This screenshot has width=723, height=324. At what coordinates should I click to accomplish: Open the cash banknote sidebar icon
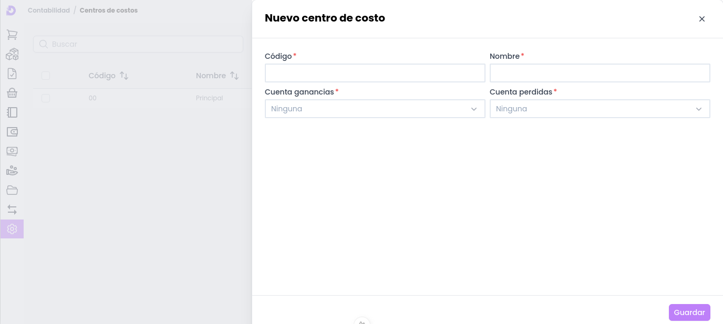click(x=12, y=151)
